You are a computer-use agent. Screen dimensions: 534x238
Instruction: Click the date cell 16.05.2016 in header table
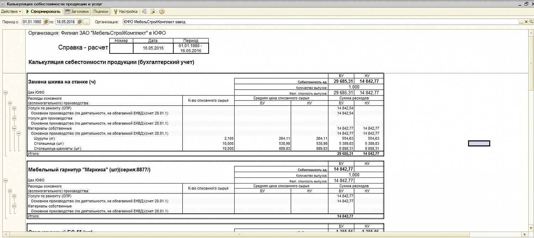coord(153,48)
